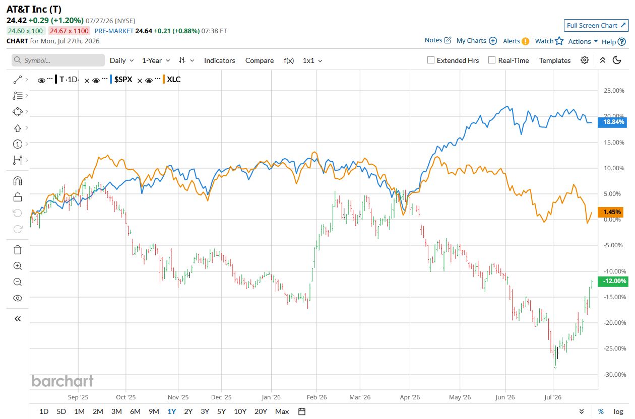
Task: Click the black T series color swatch
Action: [x=56, y=79]
